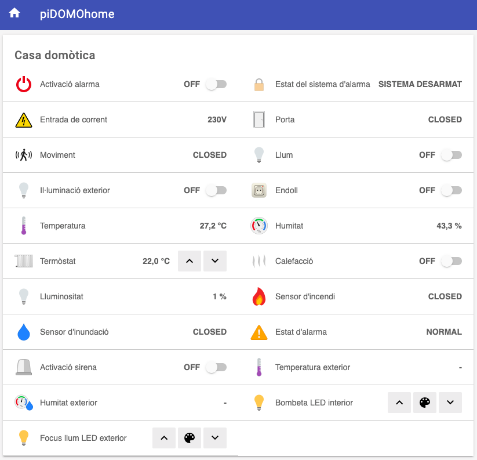Click the home icon in header

pyautogui.click(x=14, y=13)
